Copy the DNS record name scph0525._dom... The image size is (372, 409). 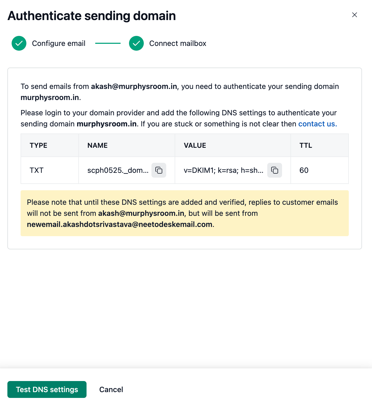pyautogui.click(x=159, y=170)
